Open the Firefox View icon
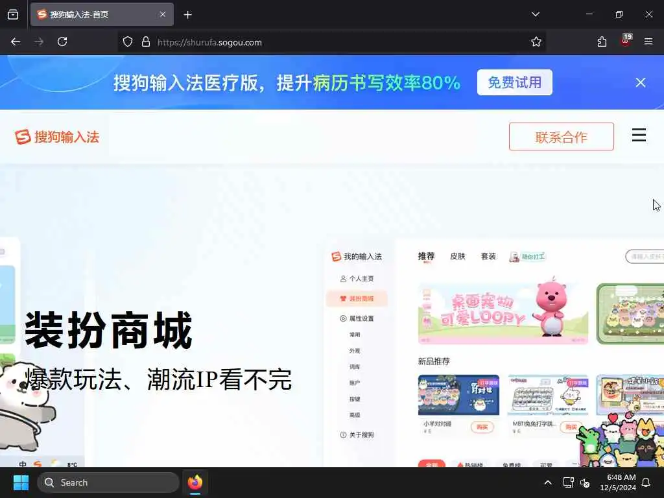The height and width of the screenshot is (498, 664). click(x=13, y=15)
